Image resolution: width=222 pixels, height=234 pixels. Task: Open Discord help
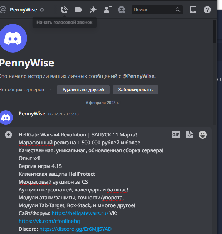(x=207, y=10)
